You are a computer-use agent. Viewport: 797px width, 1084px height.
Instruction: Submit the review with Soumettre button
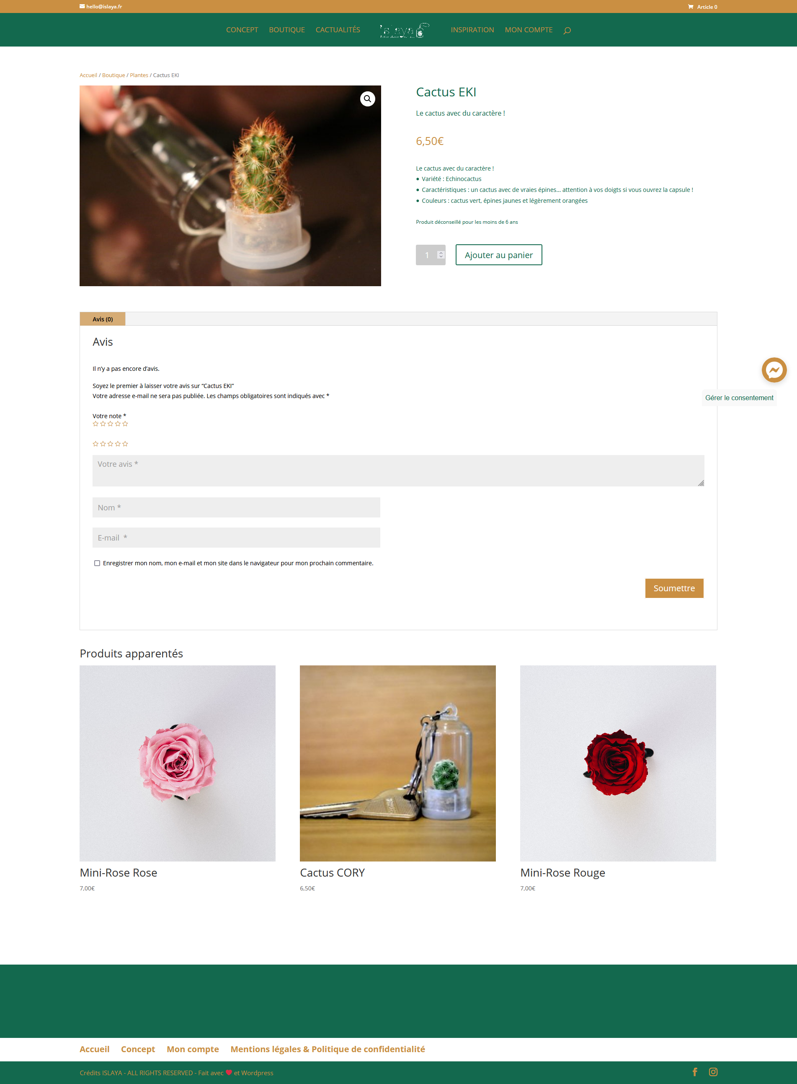(674, 588)
